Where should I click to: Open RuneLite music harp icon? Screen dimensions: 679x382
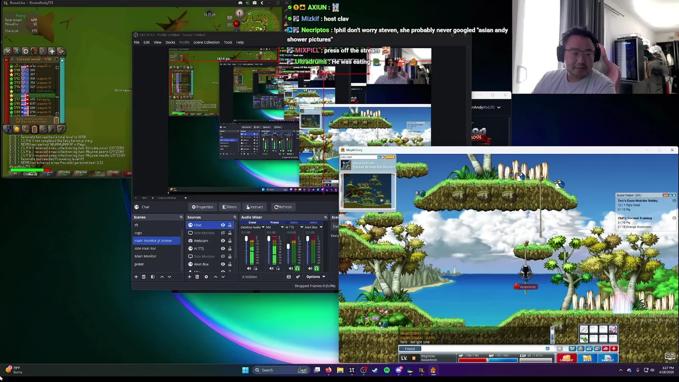pos(61,129)
